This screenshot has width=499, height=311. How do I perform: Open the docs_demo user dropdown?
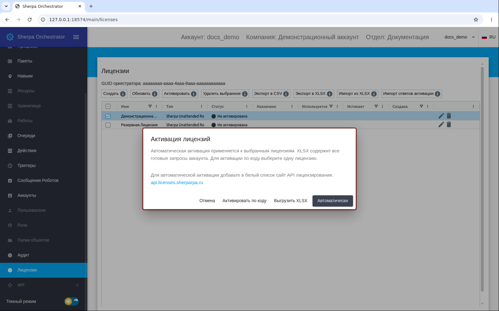pyautogui.click(x=459, y=37)
